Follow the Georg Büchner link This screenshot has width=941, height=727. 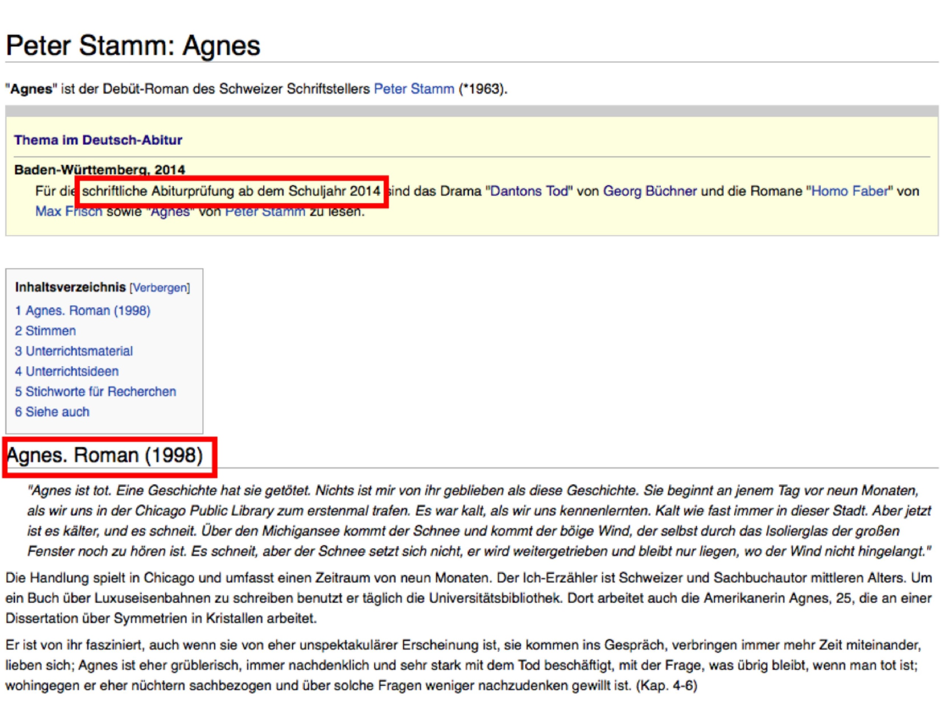[649, 191]
